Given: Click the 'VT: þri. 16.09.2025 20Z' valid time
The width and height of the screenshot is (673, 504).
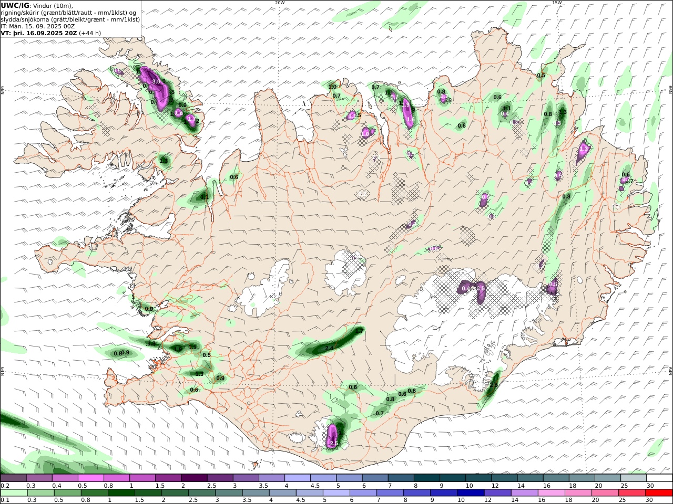Looking at the screenshot, I should (39, 33).
